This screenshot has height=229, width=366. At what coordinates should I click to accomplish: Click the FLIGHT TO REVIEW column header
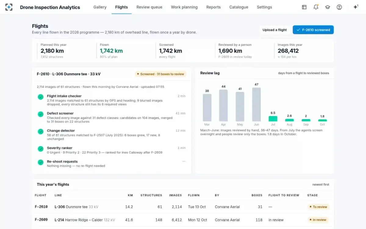tap(284, 195)
